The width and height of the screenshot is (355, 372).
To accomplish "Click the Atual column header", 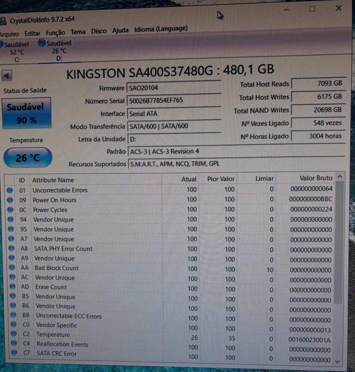I will pos(189,179).
